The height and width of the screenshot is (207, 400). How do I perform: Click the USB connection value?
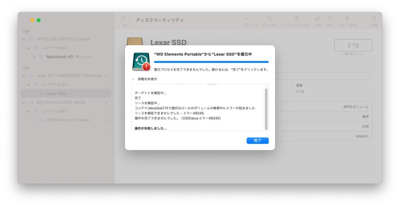click(x=365, y=127)
